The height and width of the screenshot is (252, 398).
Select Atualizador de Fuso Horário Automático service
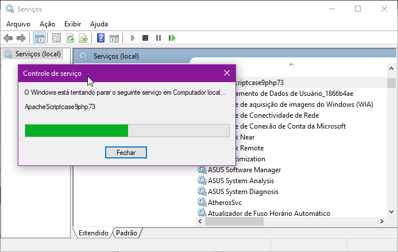click(x=269, y=213)
